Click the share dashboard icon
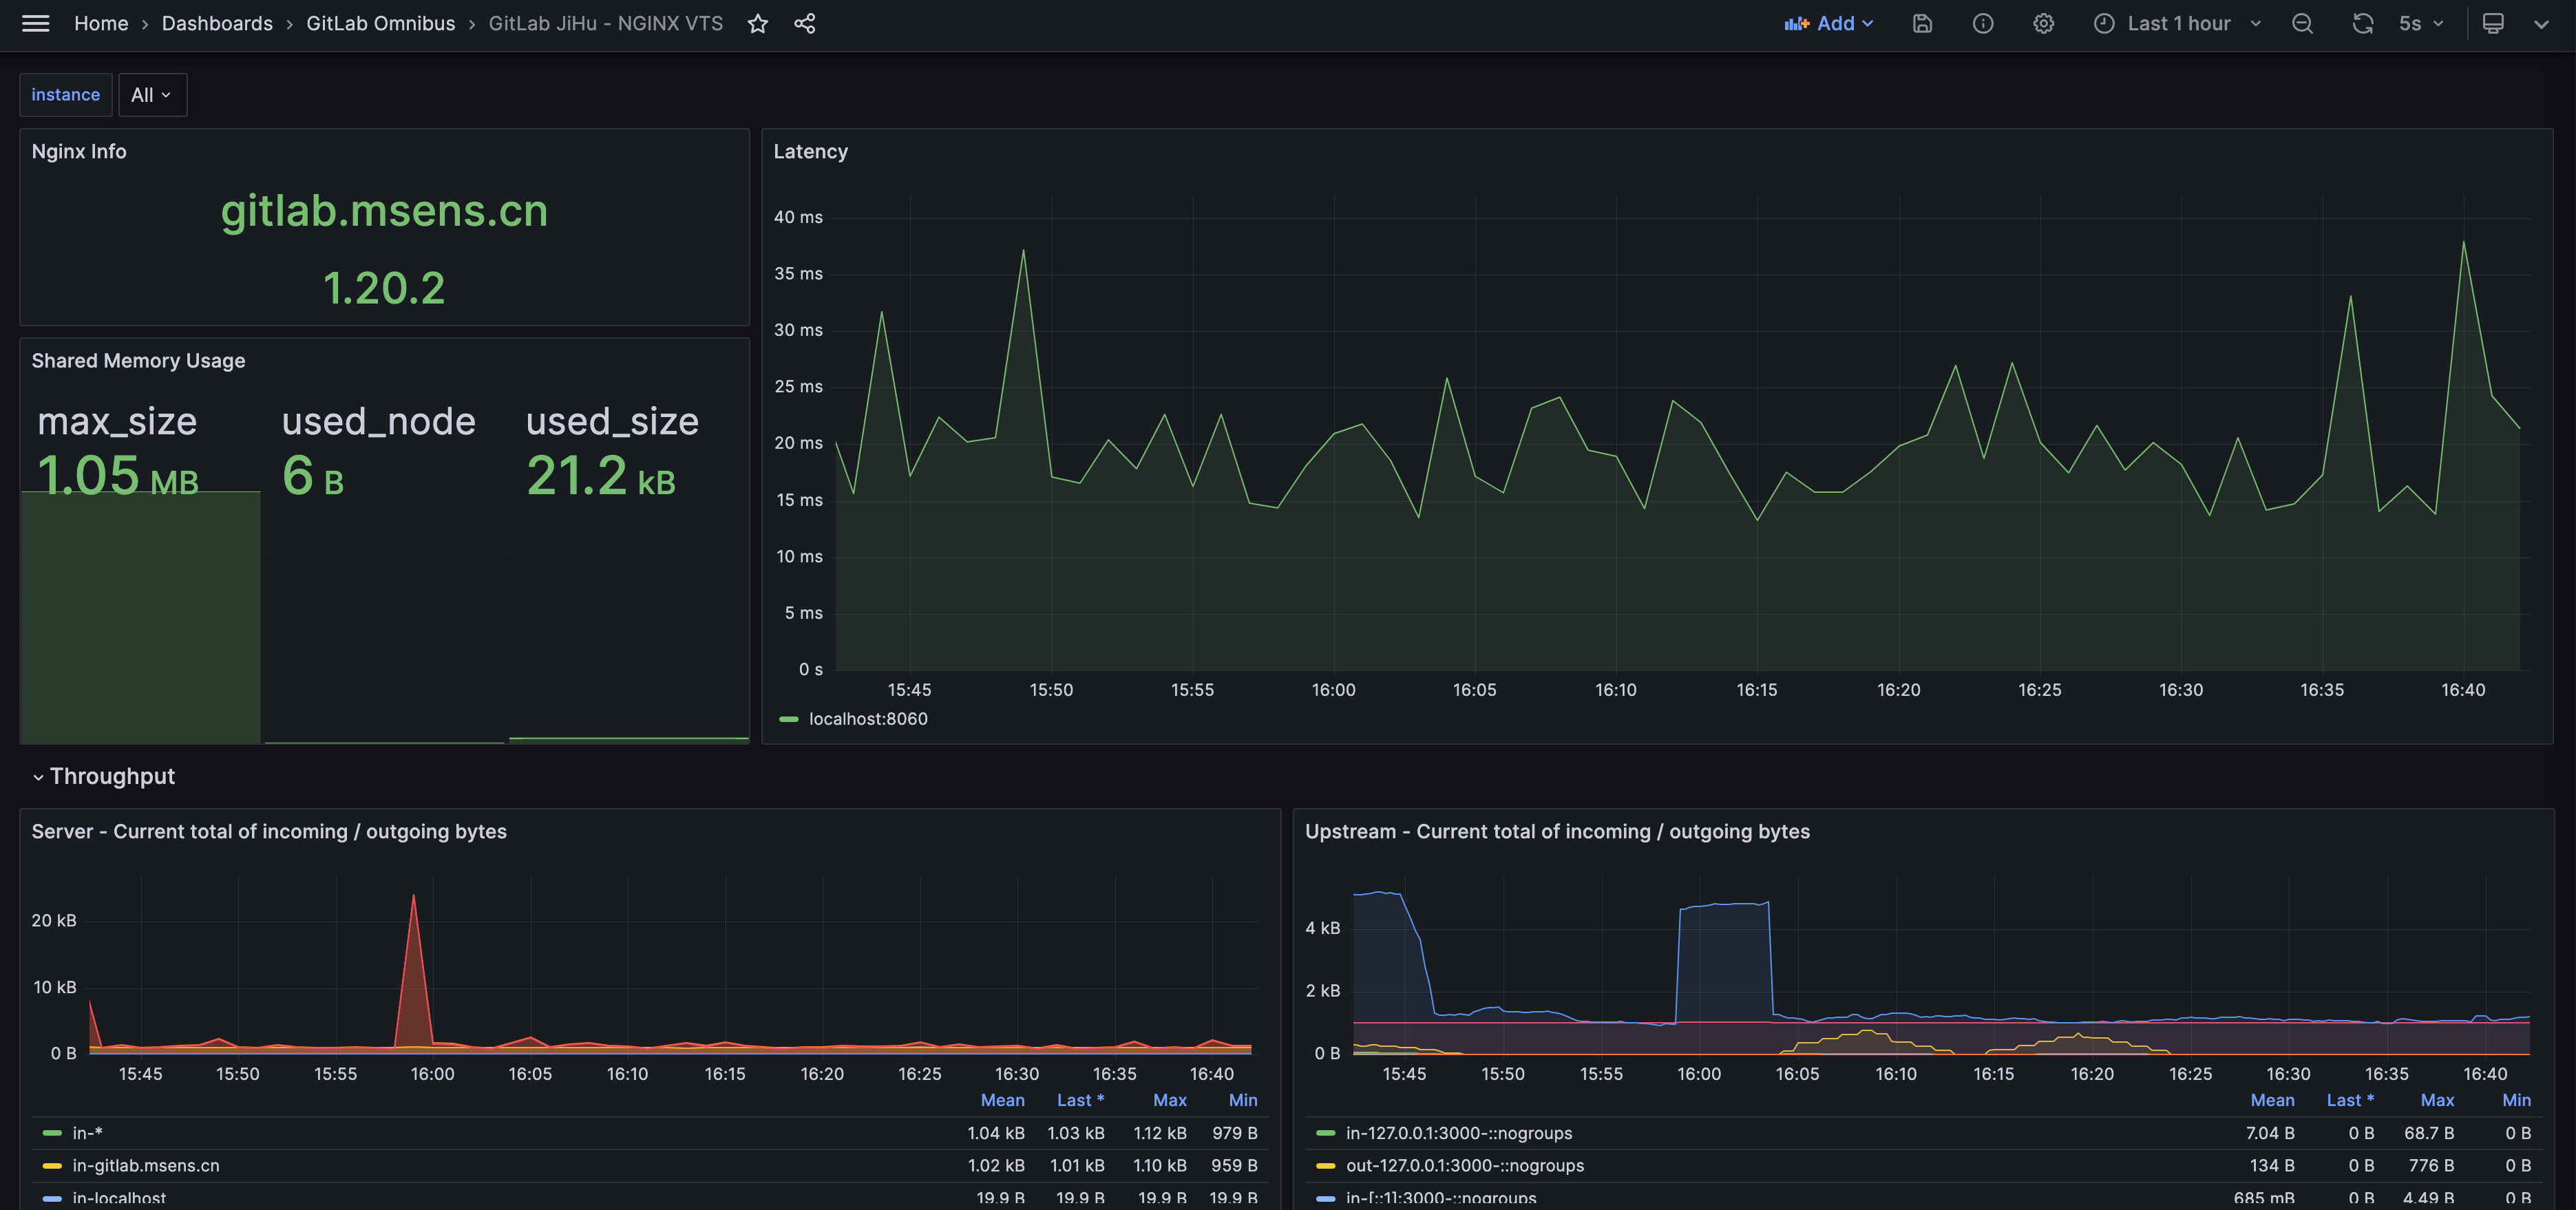2576x1210 pixels. point(804,23)
